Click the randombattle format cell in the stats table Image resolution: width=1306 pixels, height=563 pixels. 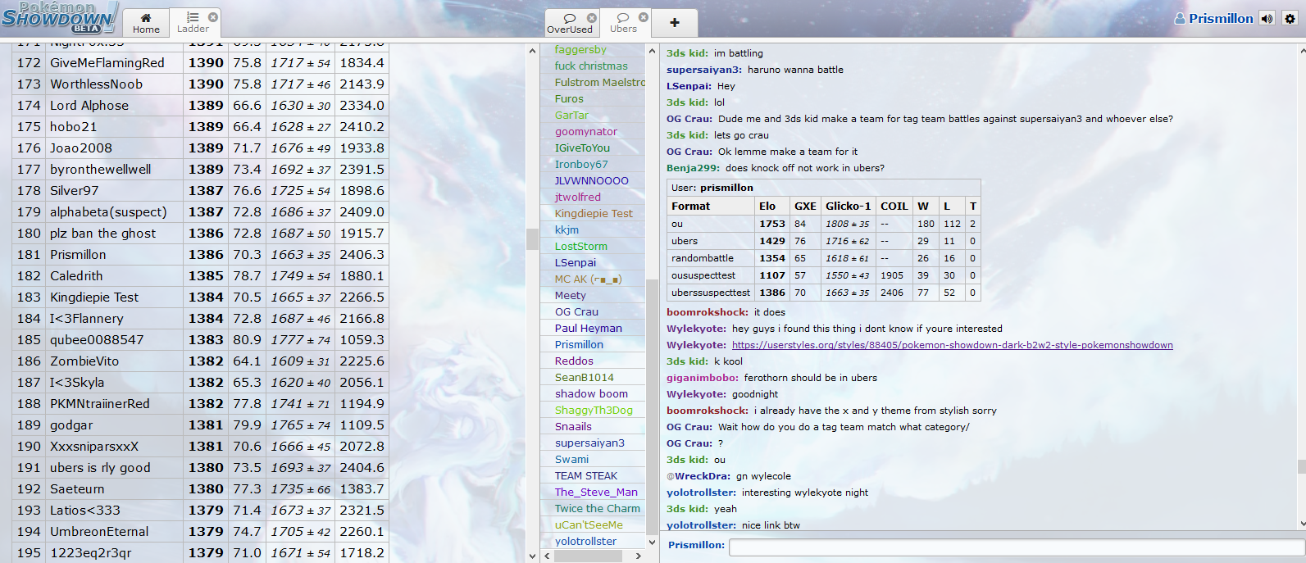(711, 258)
